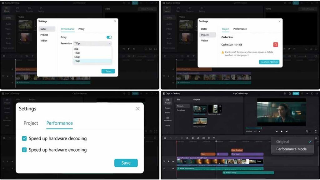Viewport: 320px width, 180px height.
Task: Select the purple Thd layer clip
Action: (x=247, y=154)
